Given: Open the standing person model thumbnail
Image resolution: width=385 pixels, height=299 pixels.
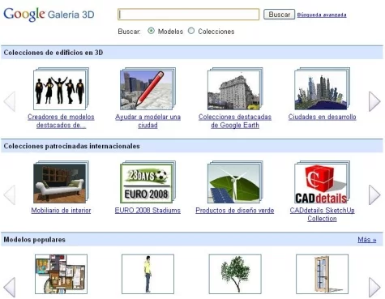Looking at the screenshot, I should (148, 274).
